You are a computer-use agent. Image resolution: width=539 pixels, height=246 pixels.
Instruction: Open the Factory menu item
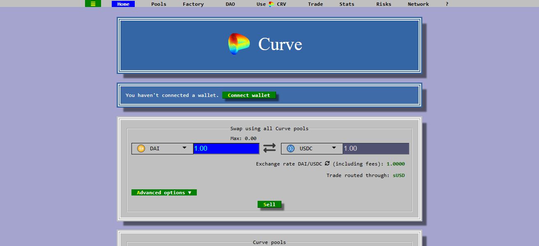(193, 4)
